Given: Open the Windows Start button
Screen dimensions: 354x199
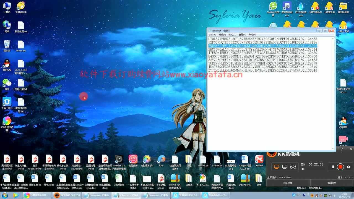Looking at the screenshot, I should 5,195.
